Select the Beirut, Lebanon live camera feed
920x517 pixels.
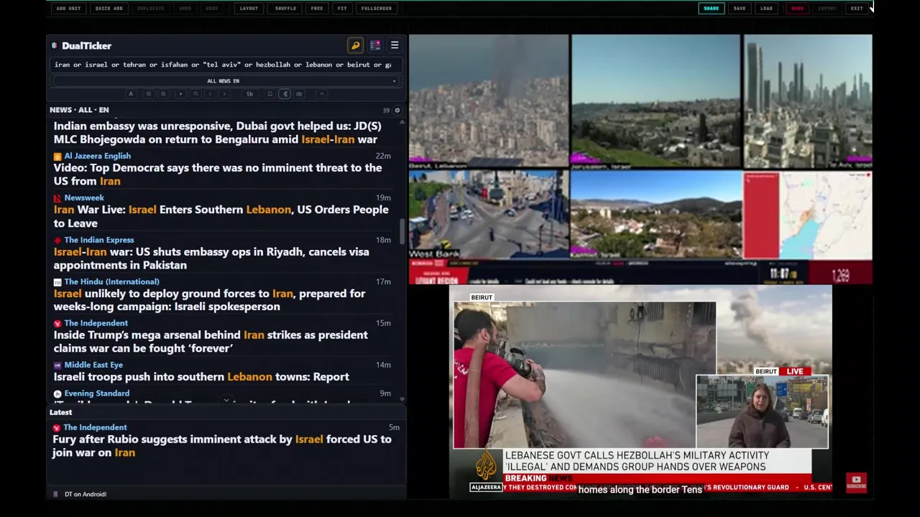(489, 101)
